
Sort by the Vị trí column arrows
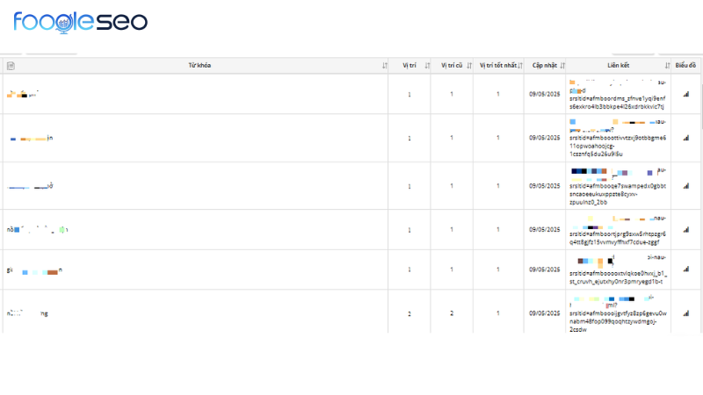tap(427, 66)
